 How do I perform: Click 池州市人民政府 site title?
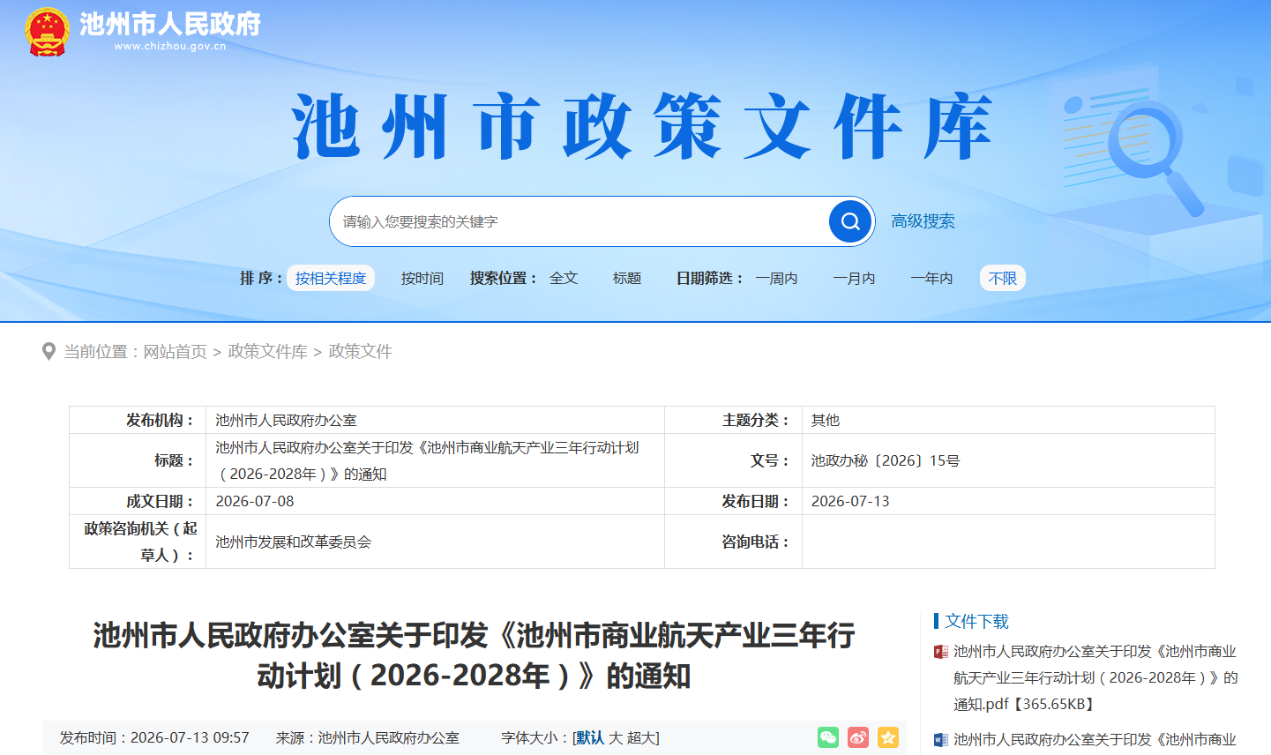click(x=170, y=24)
